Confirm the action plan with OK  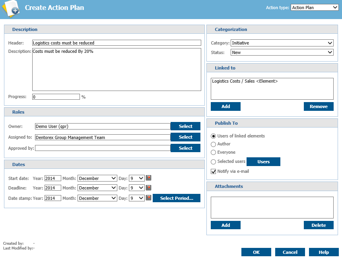pyautogui.click(x=256, y=252)
